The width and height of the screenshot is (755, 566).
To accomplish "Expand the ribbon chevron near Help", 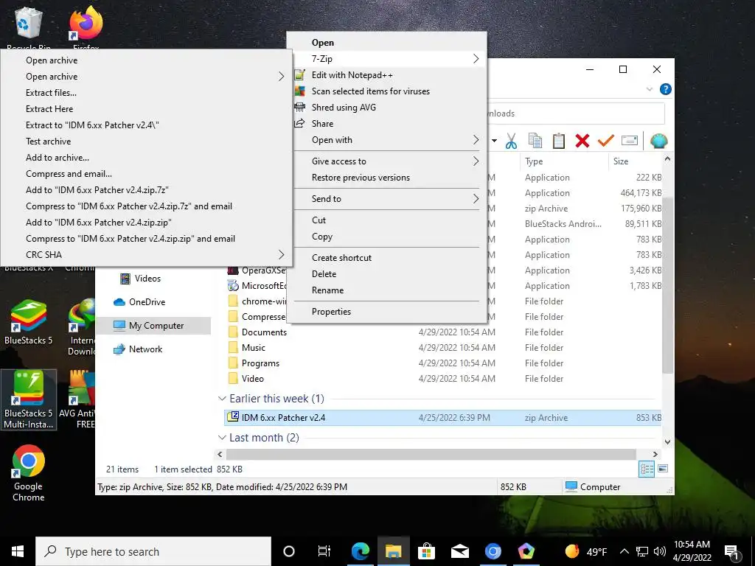I will tap(650, 89).
